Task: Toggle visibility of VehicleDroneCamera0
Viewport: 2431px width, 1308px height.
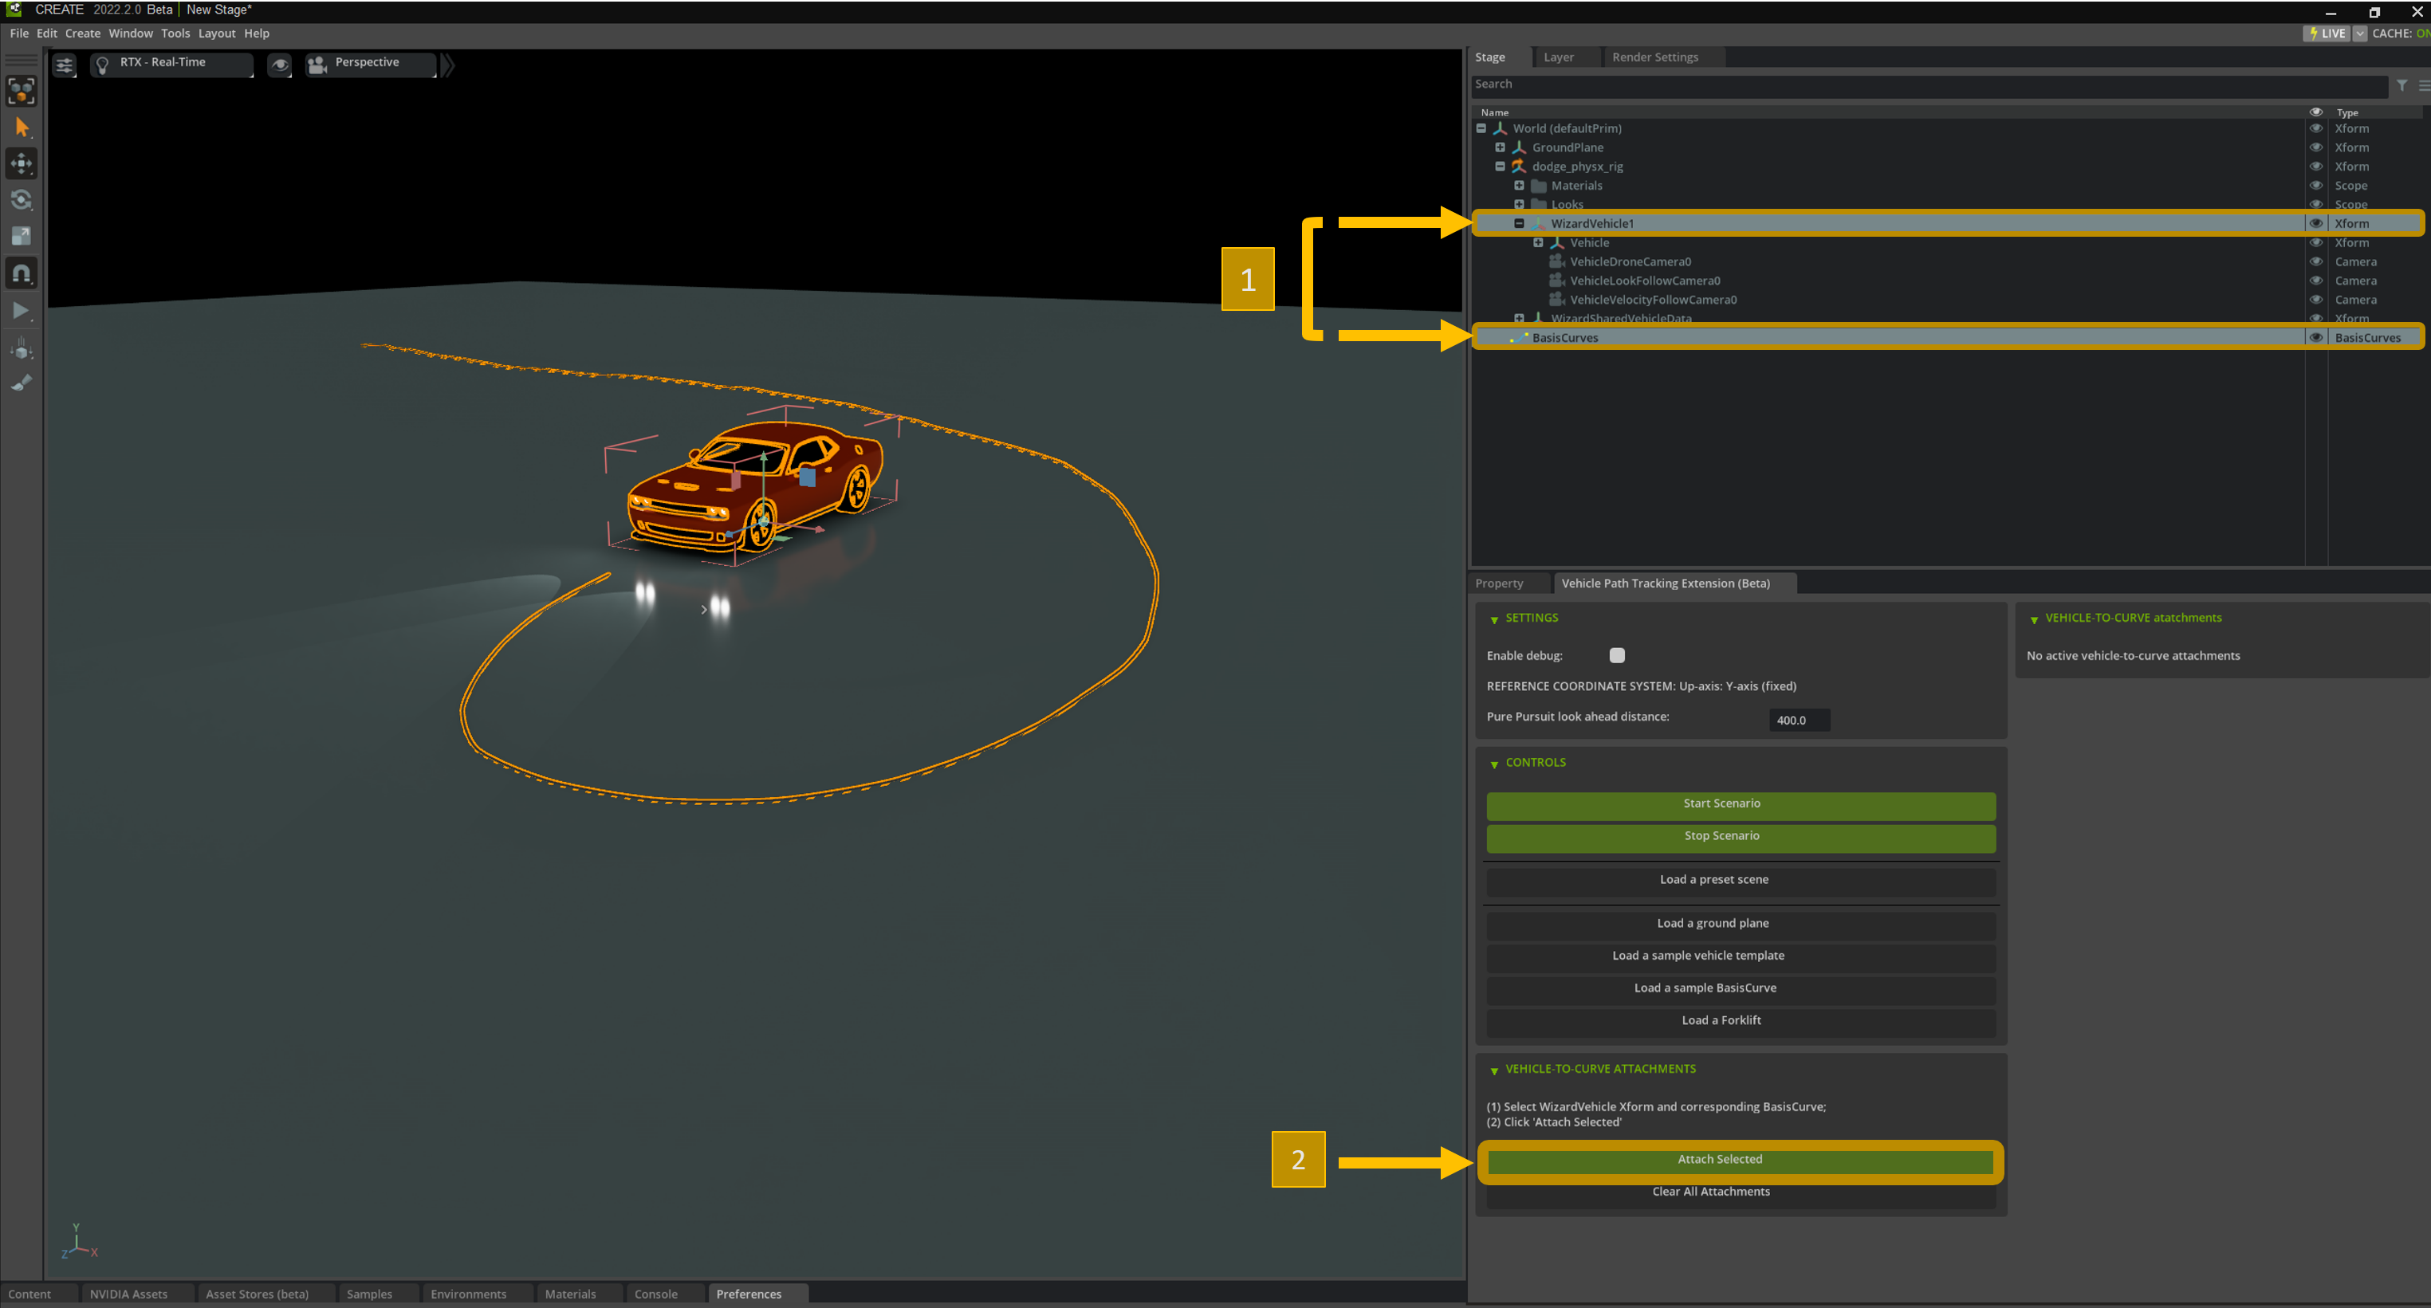Action: (2315, 261)
